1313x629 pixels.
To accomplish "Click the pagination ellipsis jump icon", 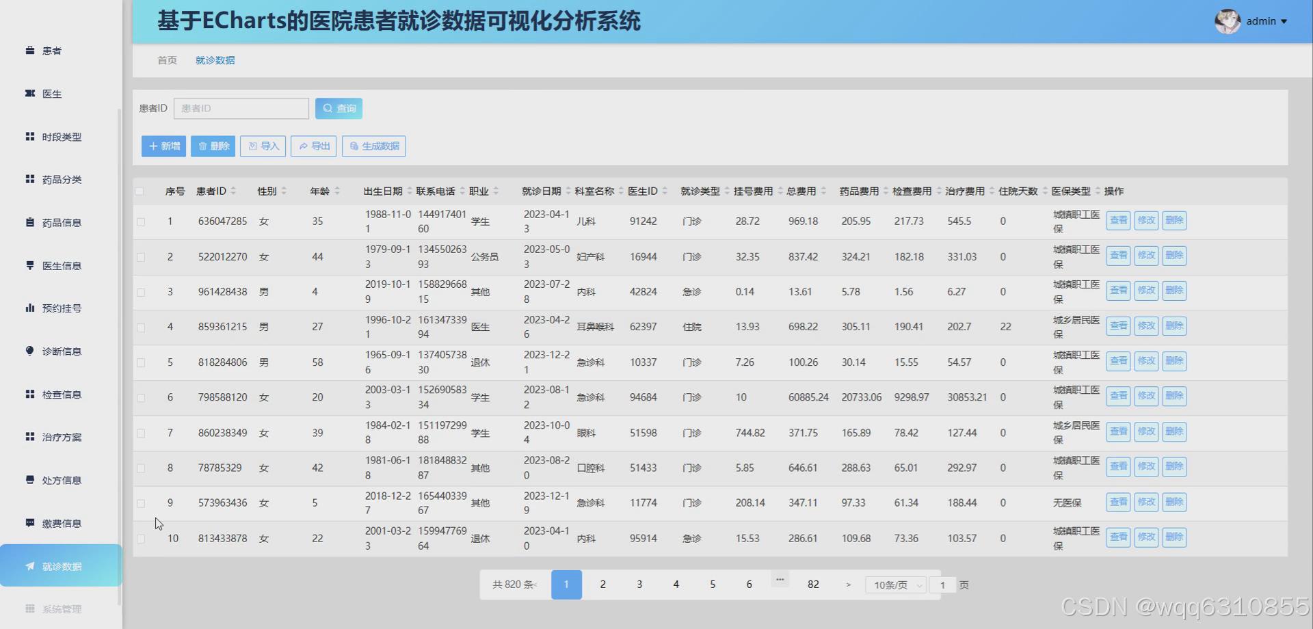I will click(x=780, y=579).
